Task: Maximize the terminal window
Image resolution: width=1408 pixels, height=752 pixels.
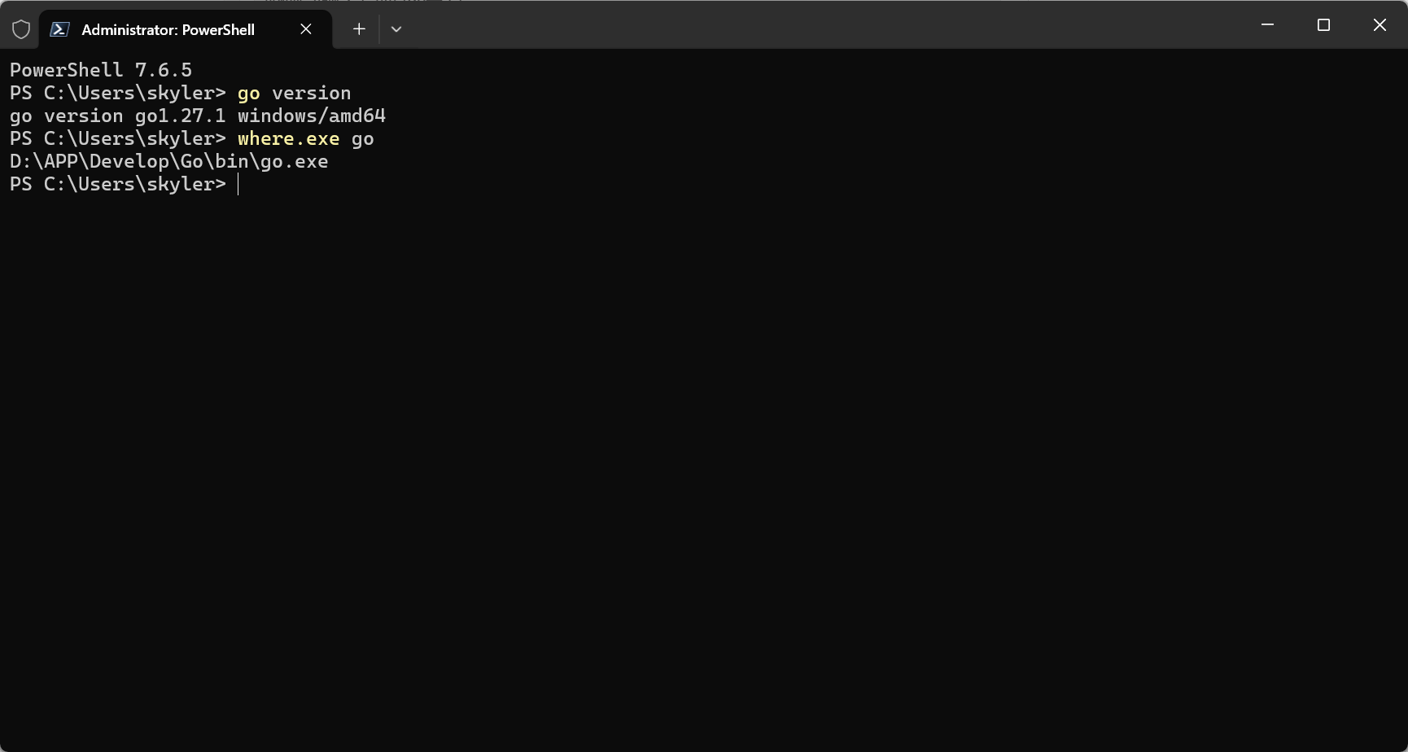Action: pyautogui.click(x=1323, y=25)
